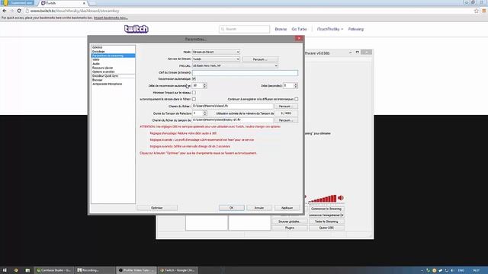488x274 pixels.
Task: Click the Optimiser button
Action: (157, 208)
